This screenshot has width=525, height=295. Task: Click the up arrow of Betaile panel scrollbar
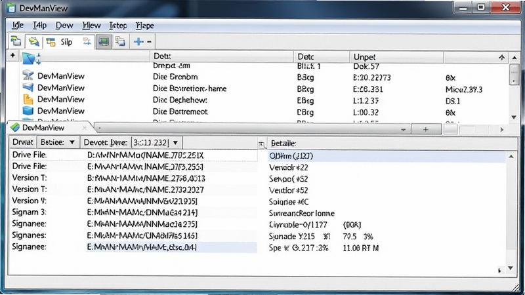pos(511,156)
